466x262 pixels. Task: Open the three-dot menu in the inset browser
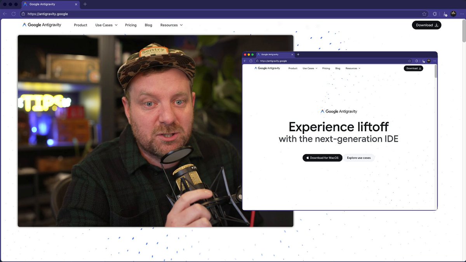coord(435,61)
